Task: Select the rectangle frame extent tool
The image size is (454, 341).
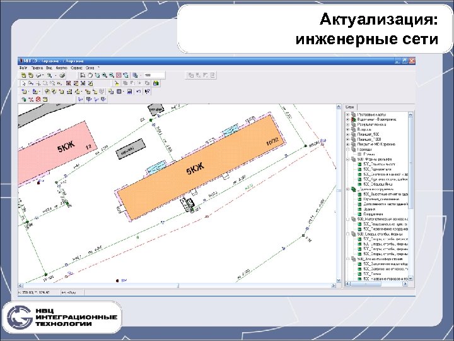Action: point(83,75)
